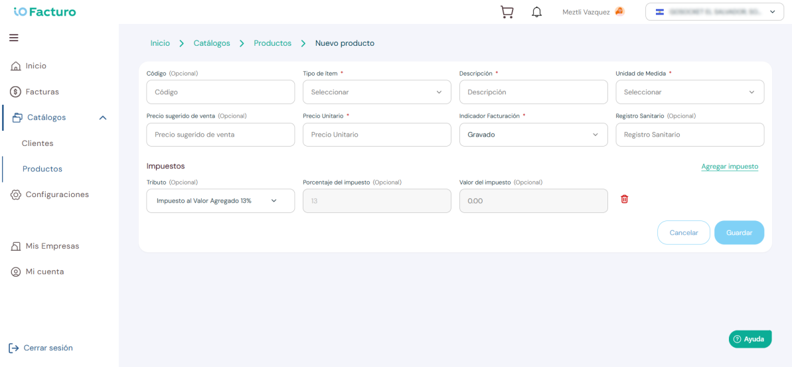Click the question mark in Ayuda button
The width and height of the screenshot is (792, 367).
point(737,339)
